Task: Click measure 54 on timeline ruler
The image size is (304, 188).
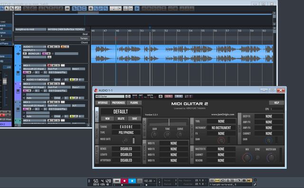Action: (x=191, y=31)
